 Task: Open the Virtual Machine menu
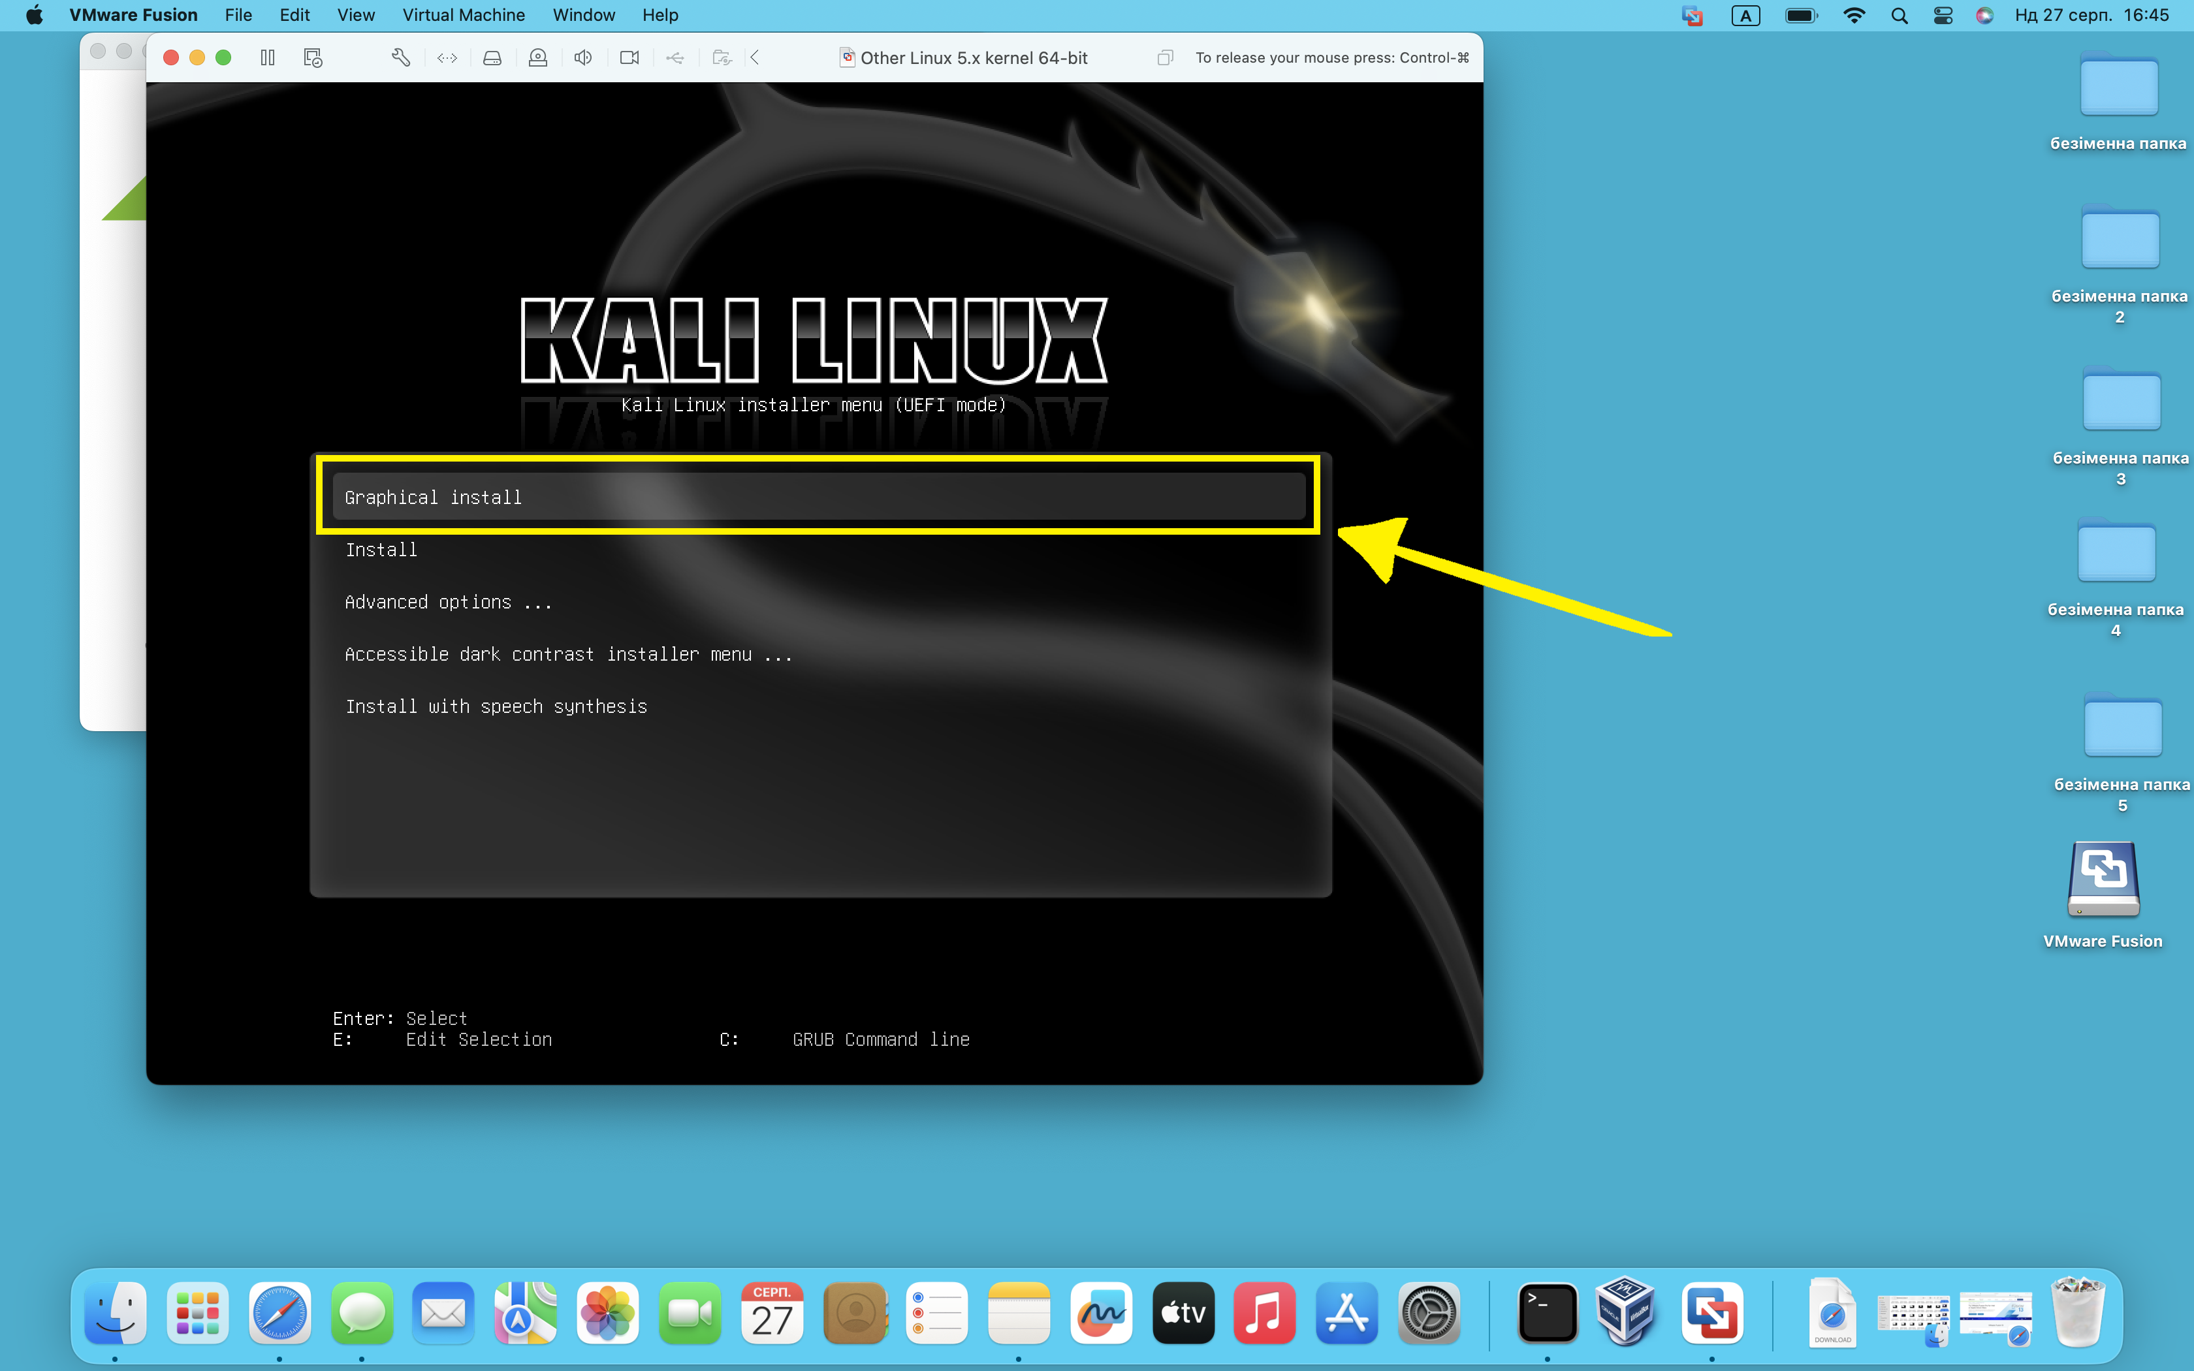click(463, 16)
